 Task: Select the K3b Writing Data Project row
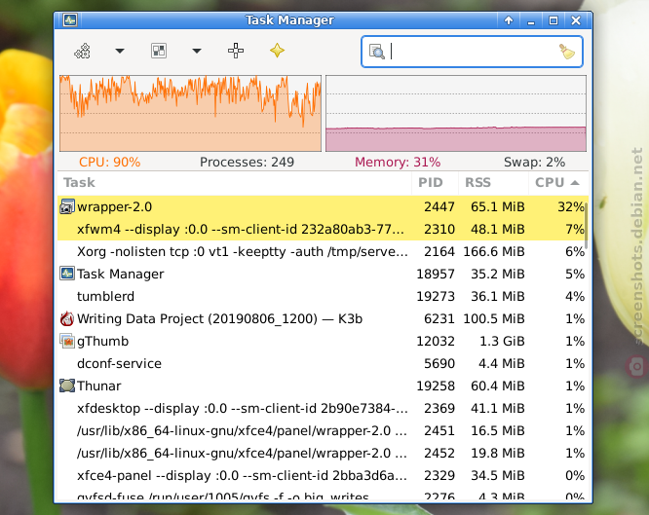(x=323, y=318)
